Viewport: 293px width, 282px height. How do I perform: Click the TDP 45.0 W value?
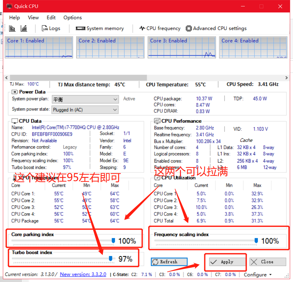pyautogui.click(x=260, y=99)
